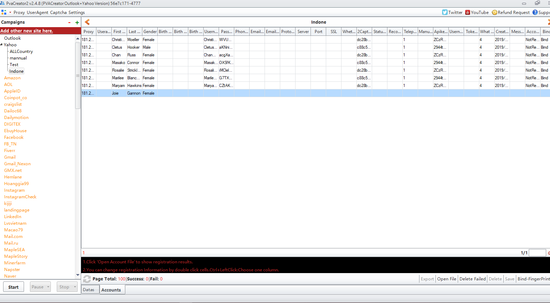Open the Proxy menu

(x=19, y=12)
